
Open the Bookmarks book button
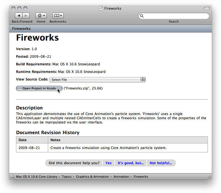pyautogui.click(x=58, y=16)
